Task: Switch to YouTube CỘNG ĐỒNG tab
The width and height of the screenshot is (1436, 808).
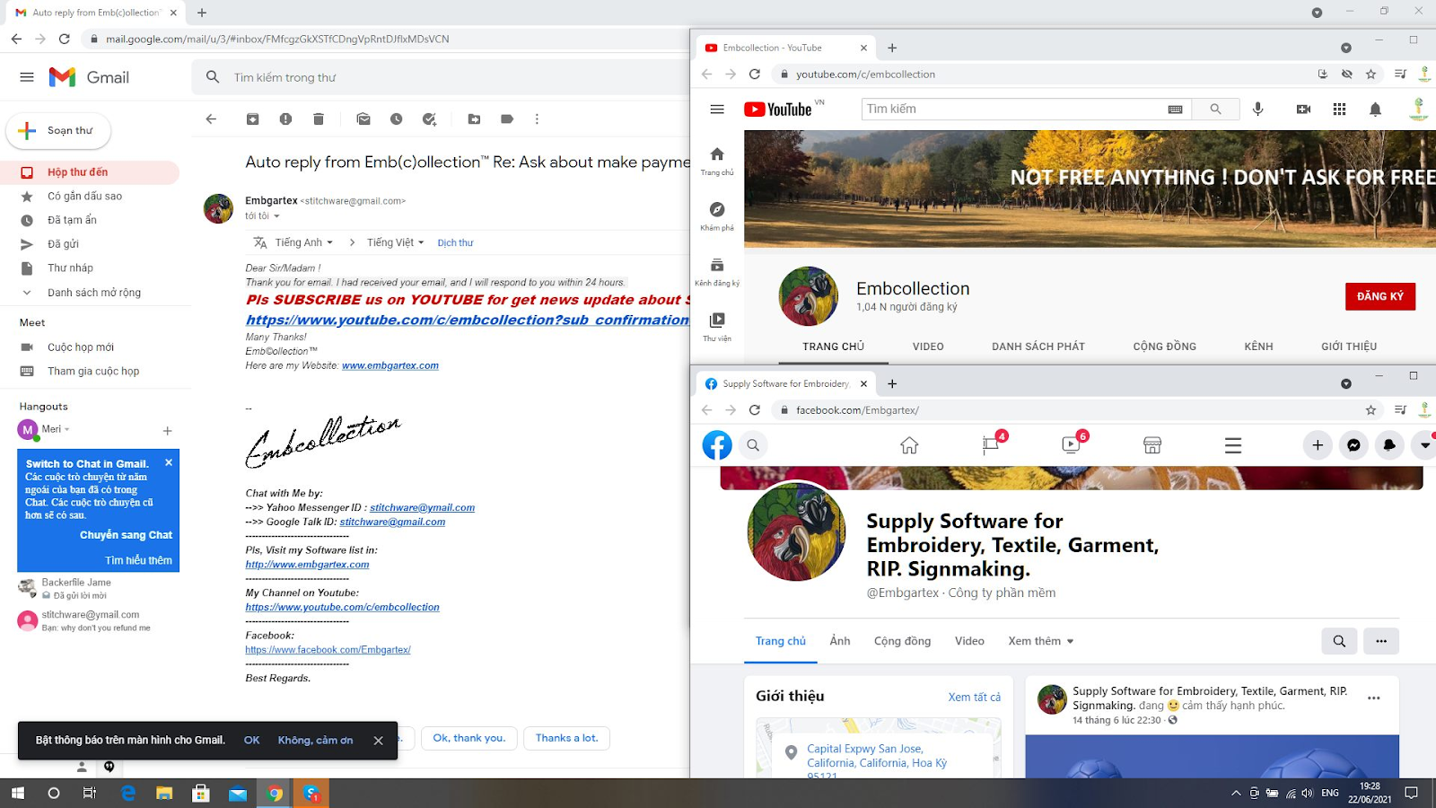Action: coord(1165,347)
